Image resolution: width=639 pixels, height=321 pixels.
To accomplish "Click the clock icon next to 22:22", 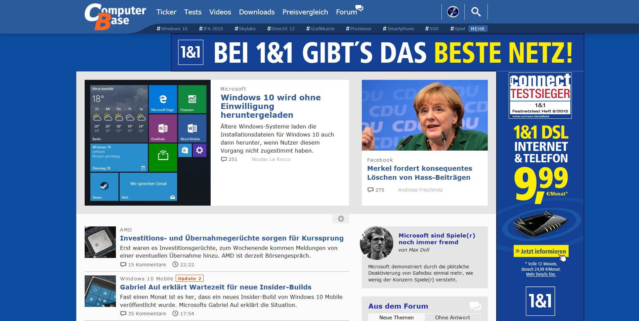I will click(x=175, y=265).
